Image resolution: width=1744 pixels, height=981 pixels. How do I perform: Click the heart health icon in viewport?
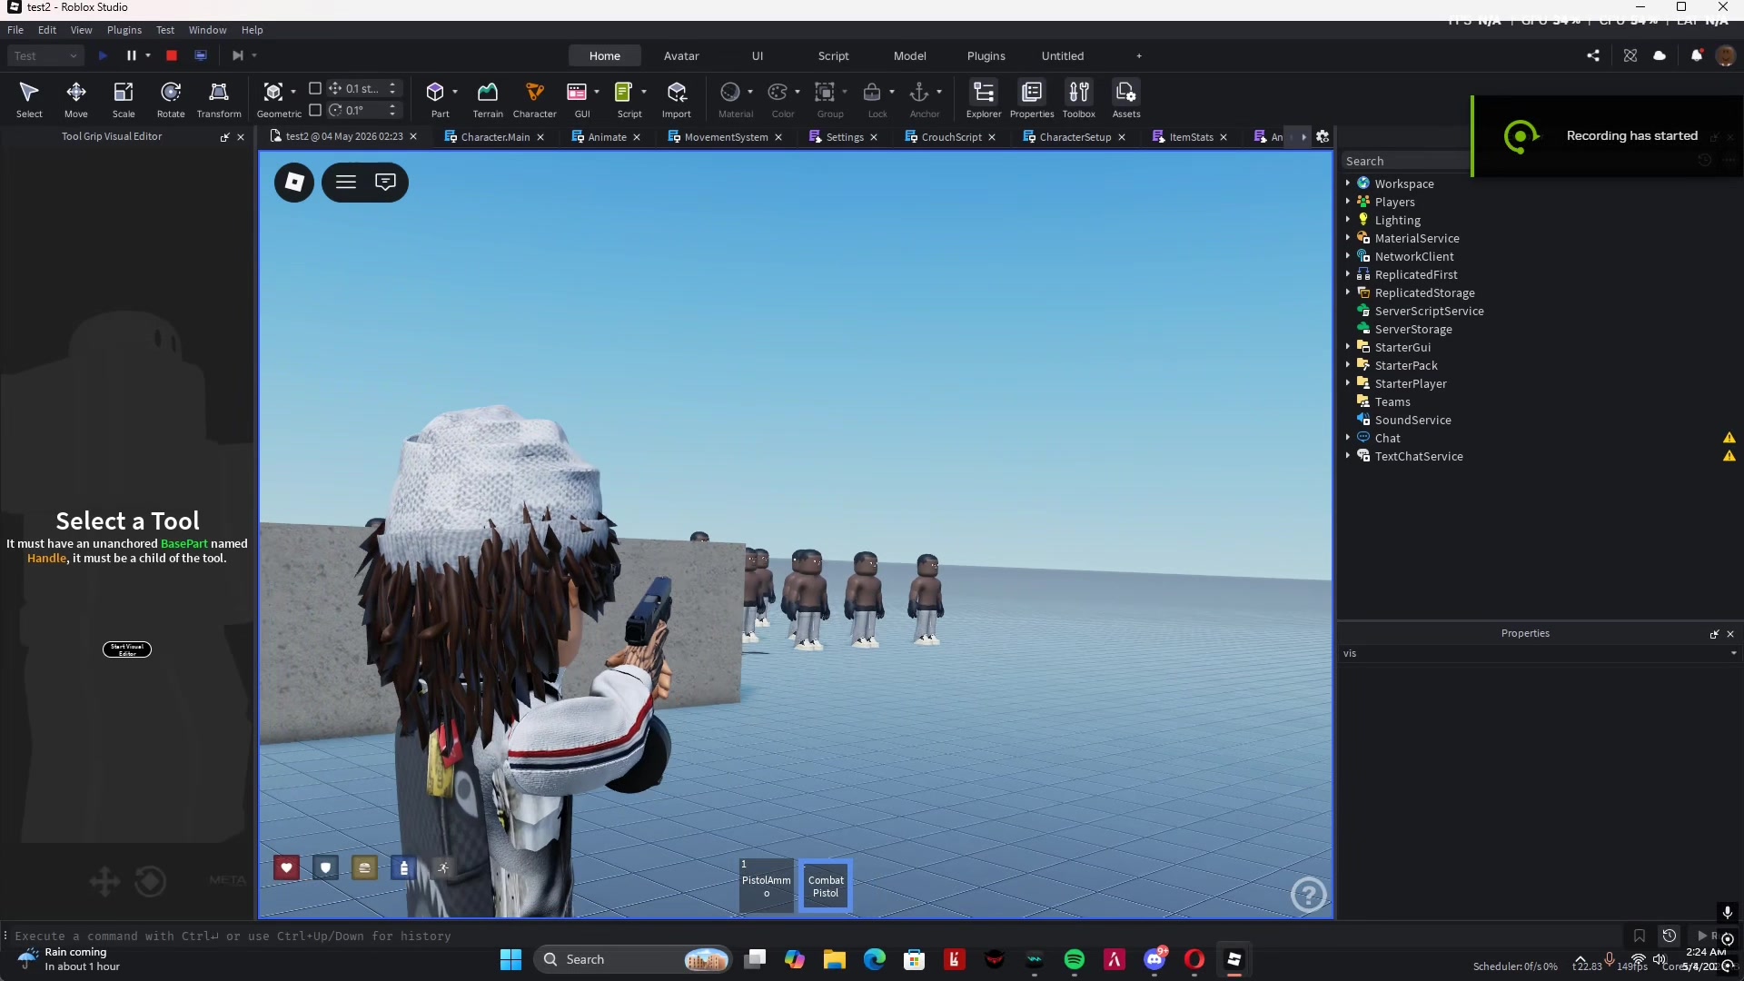point(287,868)
